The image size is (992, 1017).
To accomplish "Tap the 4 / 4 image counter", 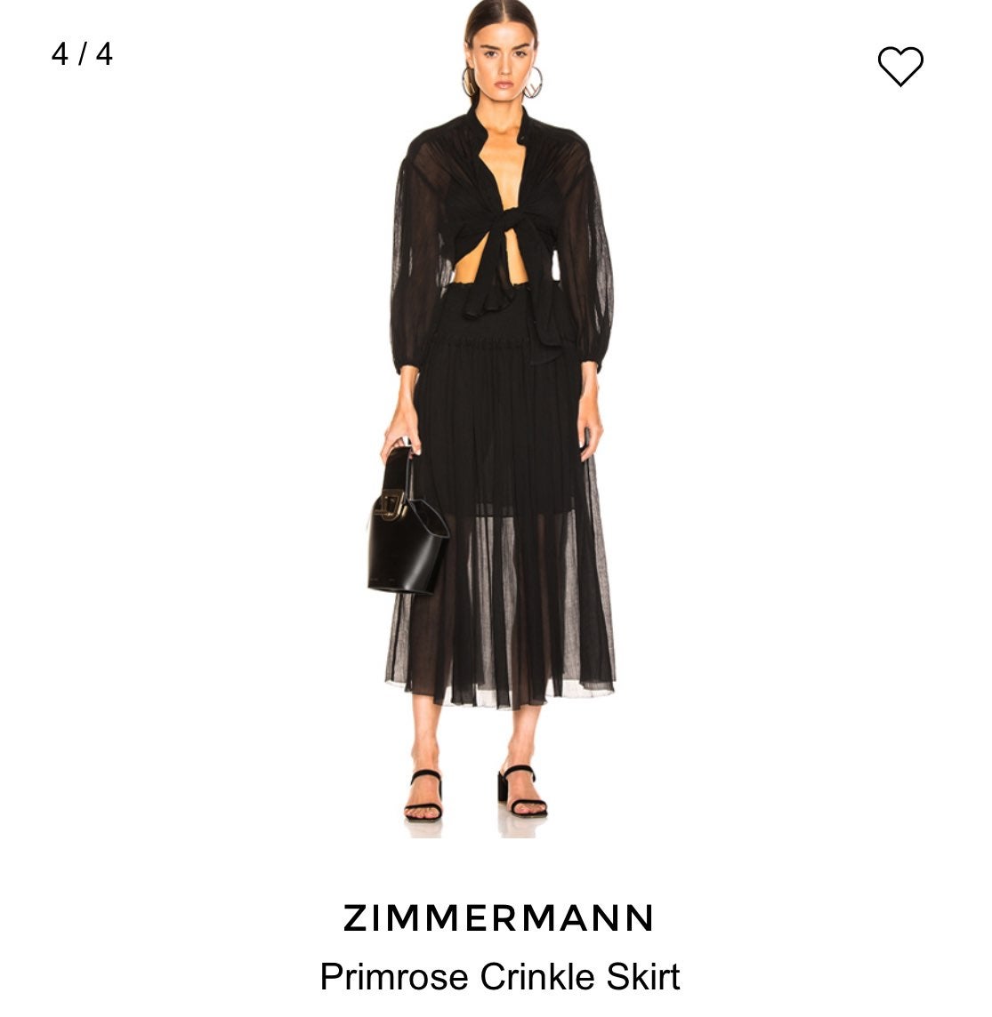I will click(83, 54).
